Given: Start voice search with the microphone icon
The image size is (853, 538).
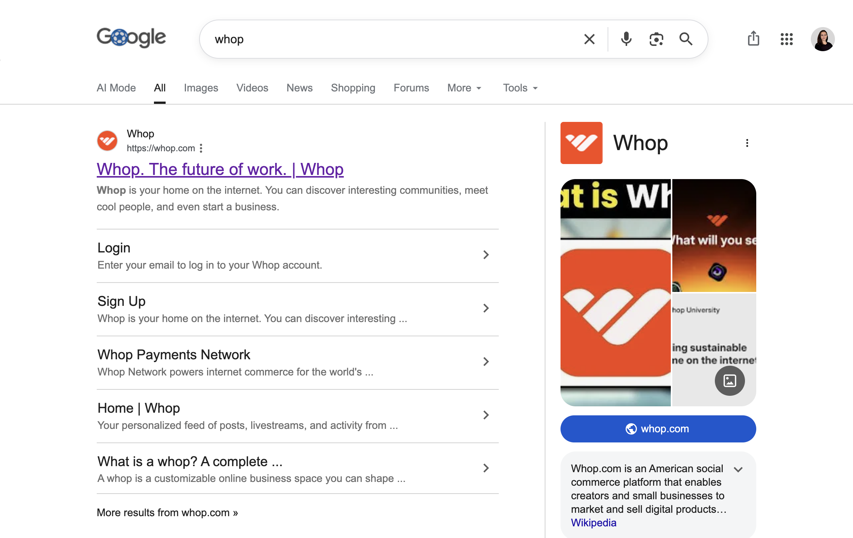Looking at the screenshot, I should [626, 39].
